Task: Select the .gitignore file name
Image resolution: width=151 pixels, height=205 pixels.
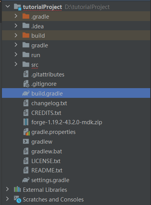Action: tap(44, 84)
